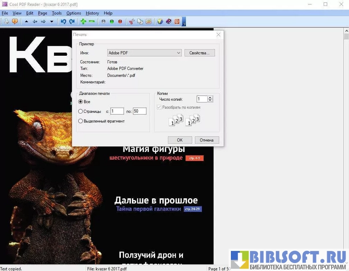
Task: Open the printer name dropdown 'Adobe PDF'
Action: click(144, 53)
